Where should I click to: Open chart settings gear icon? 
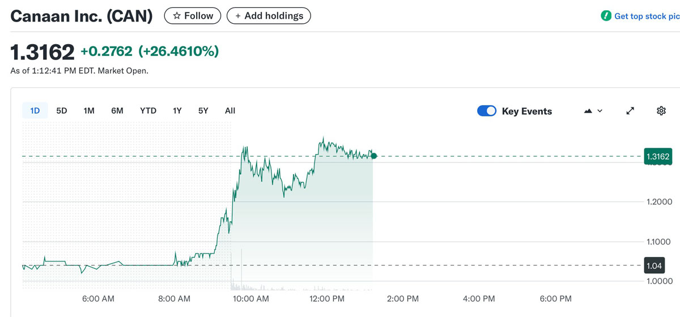tap(661, 111)
